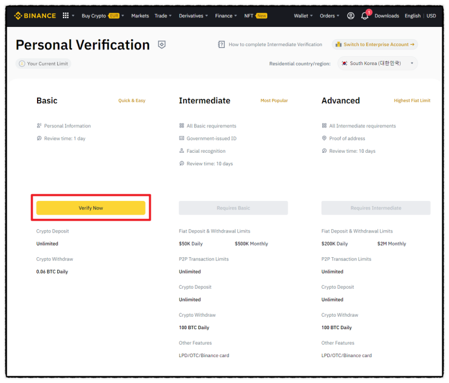Click the Advanced heading

(x=341, y=101)
